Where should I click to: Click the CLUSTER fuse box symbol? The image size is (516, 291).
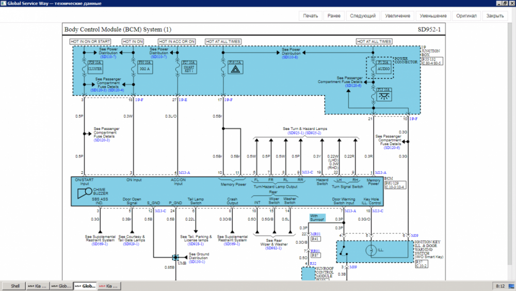94,69
